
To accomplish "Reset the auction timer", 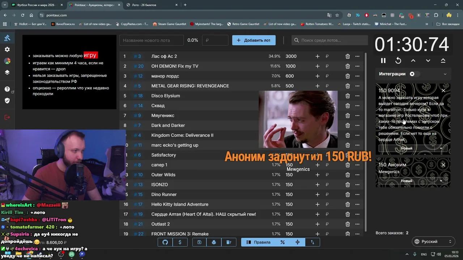I will (x=398, y=61).
